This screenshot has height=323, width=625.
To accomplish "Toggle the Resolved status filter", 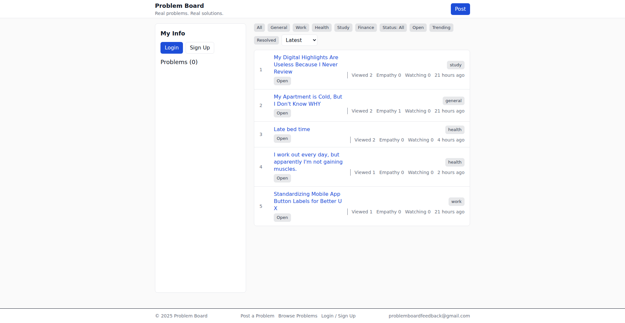I will pos(266,40).
